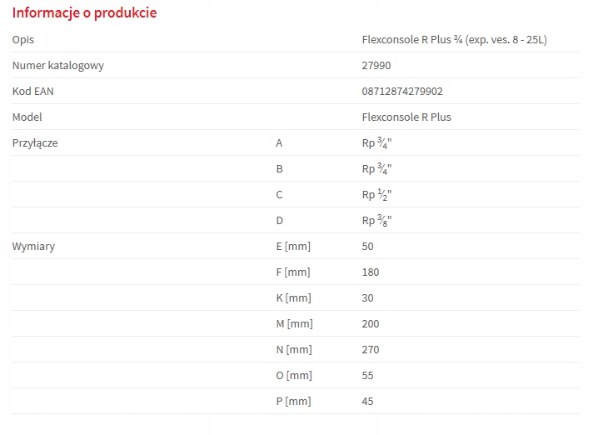Click the "Informacje o produkcie" heading
The width and height of the screenshot is (608, 435).
[x=84, y=13]
